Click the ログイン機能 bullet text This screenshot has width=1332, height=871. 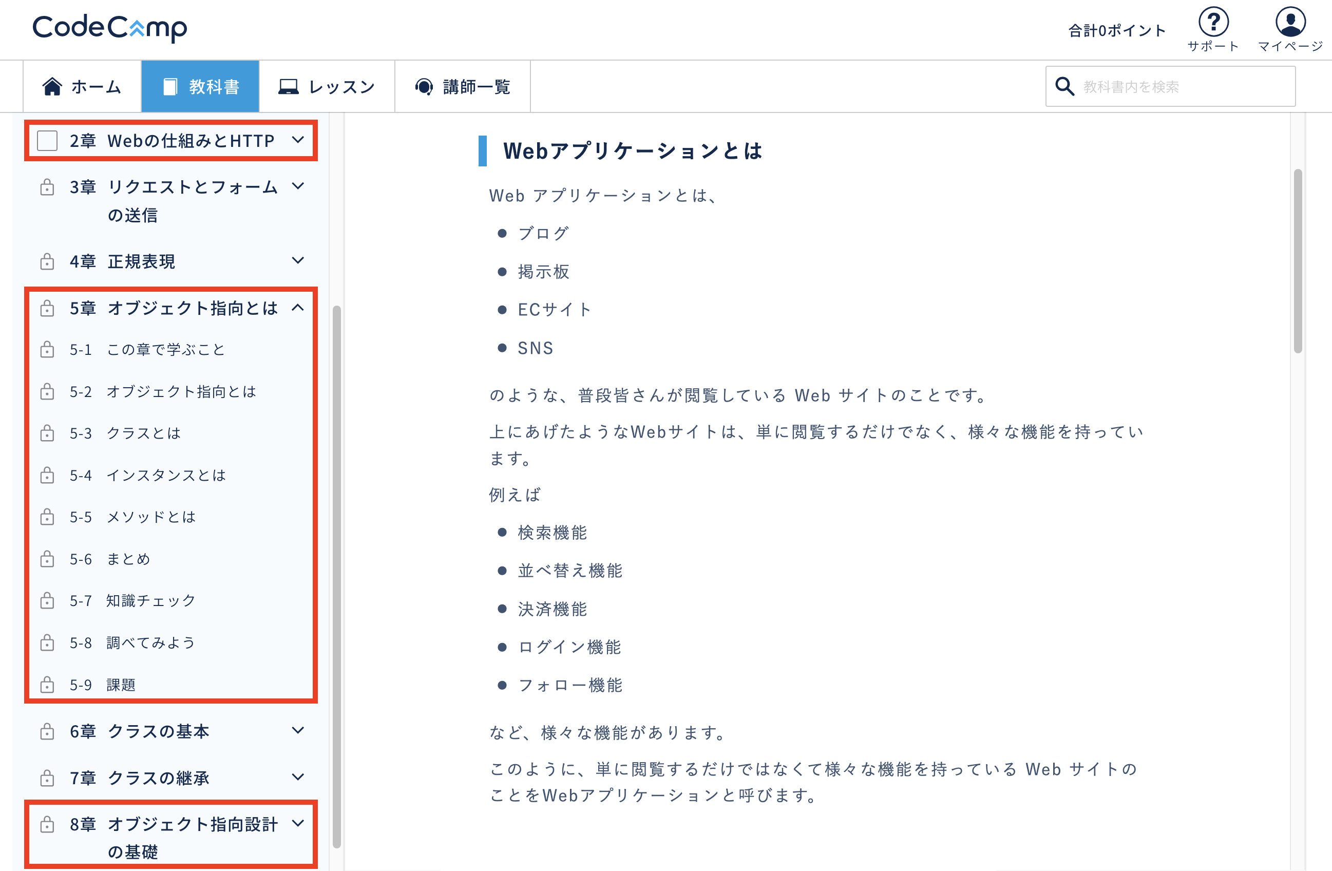tap(570, 647)
